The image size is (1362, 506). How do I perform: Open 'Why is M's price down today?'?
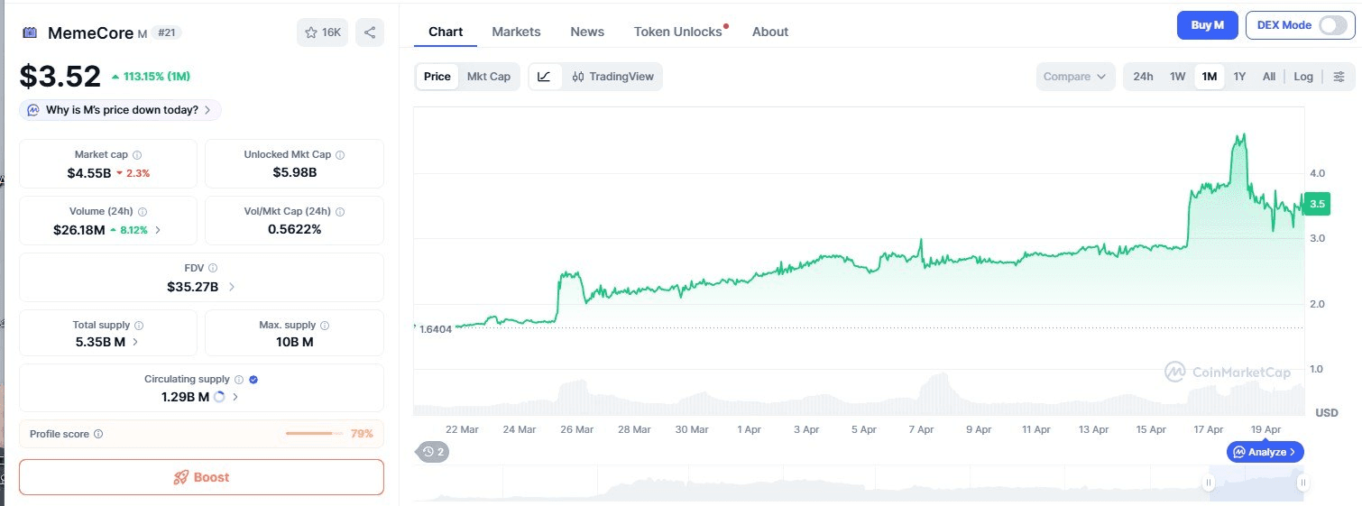point(120,110)
